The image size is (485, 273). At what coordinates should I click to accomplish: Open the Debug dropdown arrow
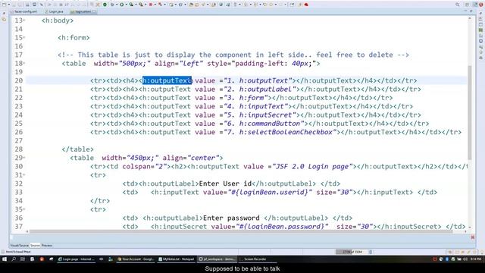117,5
